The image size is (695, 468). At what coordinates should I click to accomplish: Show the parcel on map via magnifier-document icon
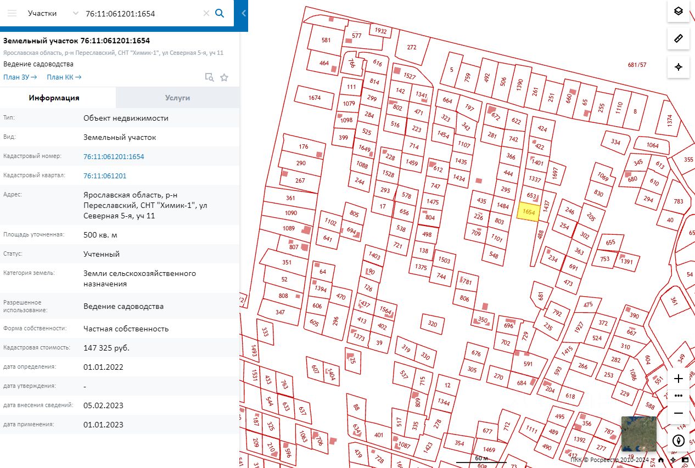(209, 77)
